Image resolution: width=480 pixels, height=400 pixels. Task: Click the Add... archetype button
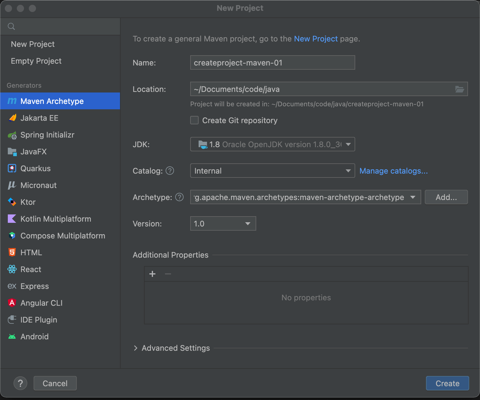point(446,197)
